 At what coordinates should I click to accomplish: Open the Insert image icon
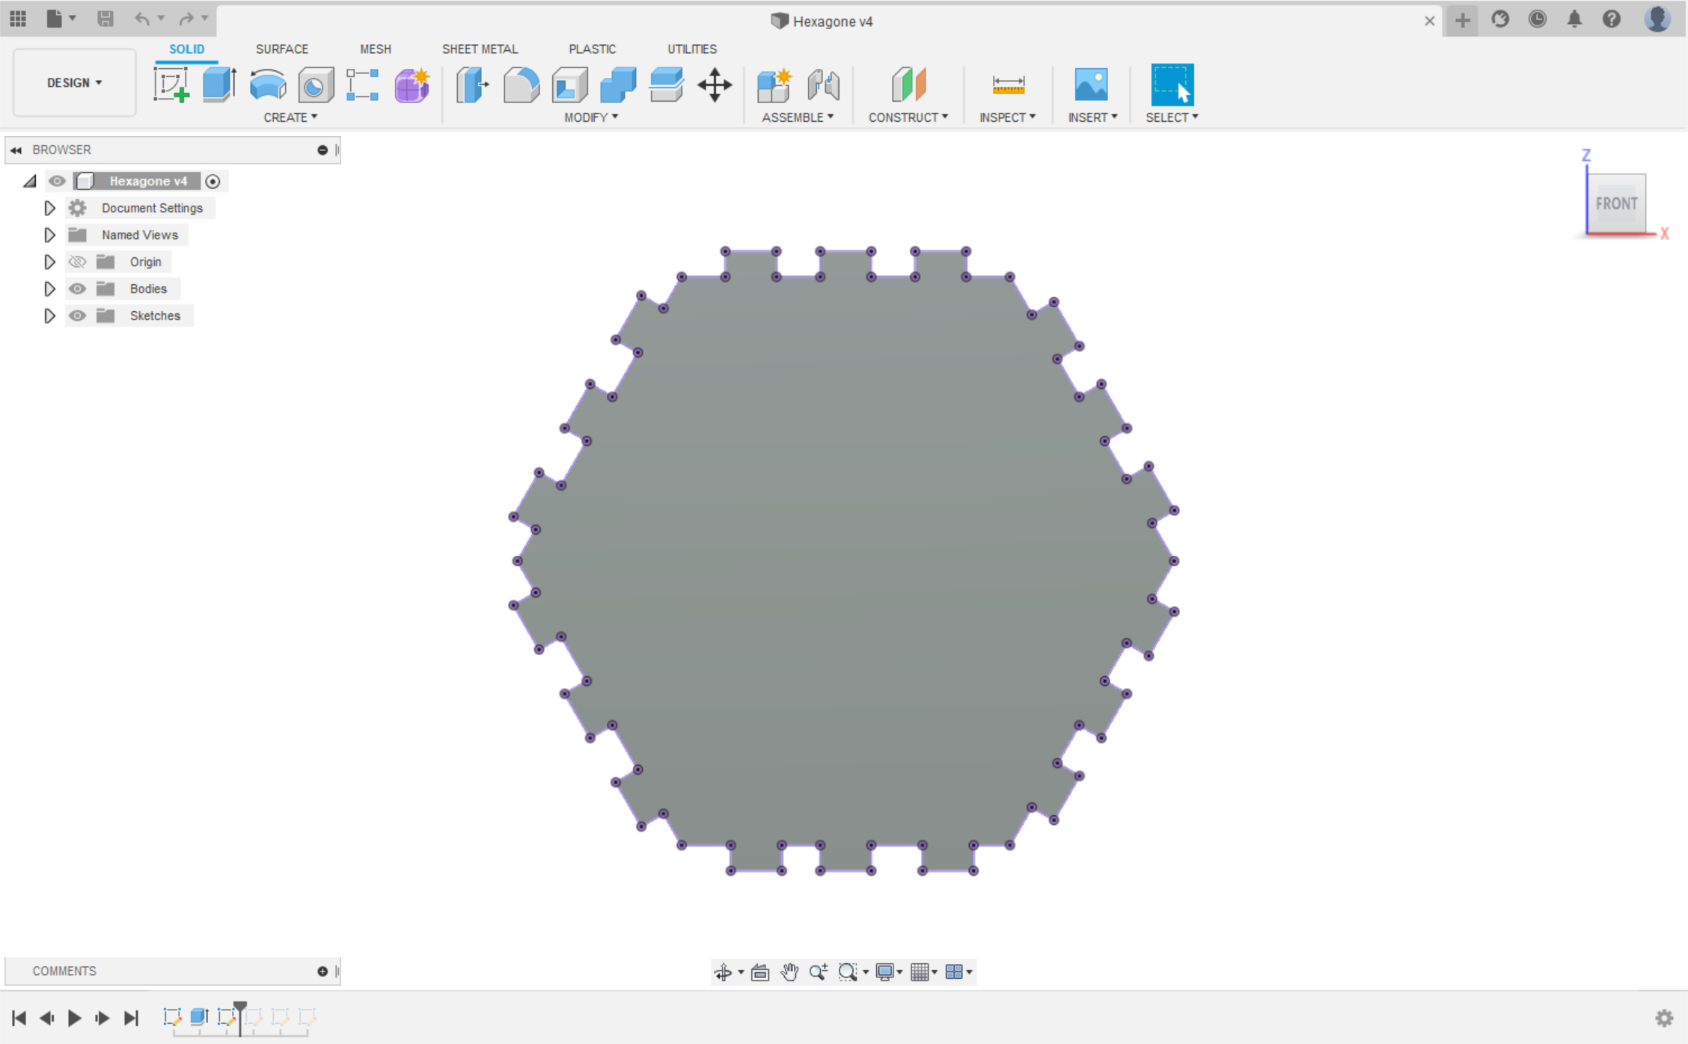coord(1091,85)
